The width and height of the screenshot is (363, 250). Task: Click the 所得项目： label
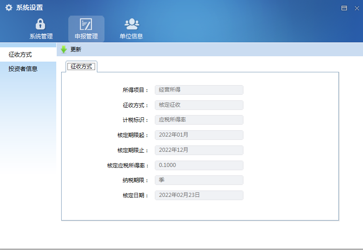coord(135,90)
